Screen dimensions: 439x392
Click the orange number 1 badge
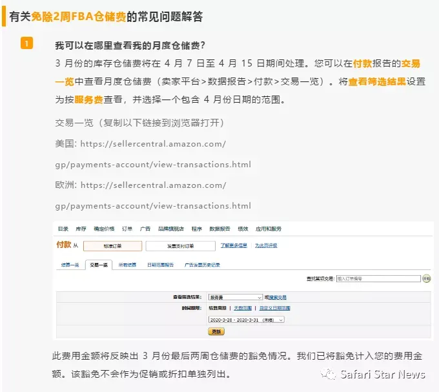click(x=26, y=43)
